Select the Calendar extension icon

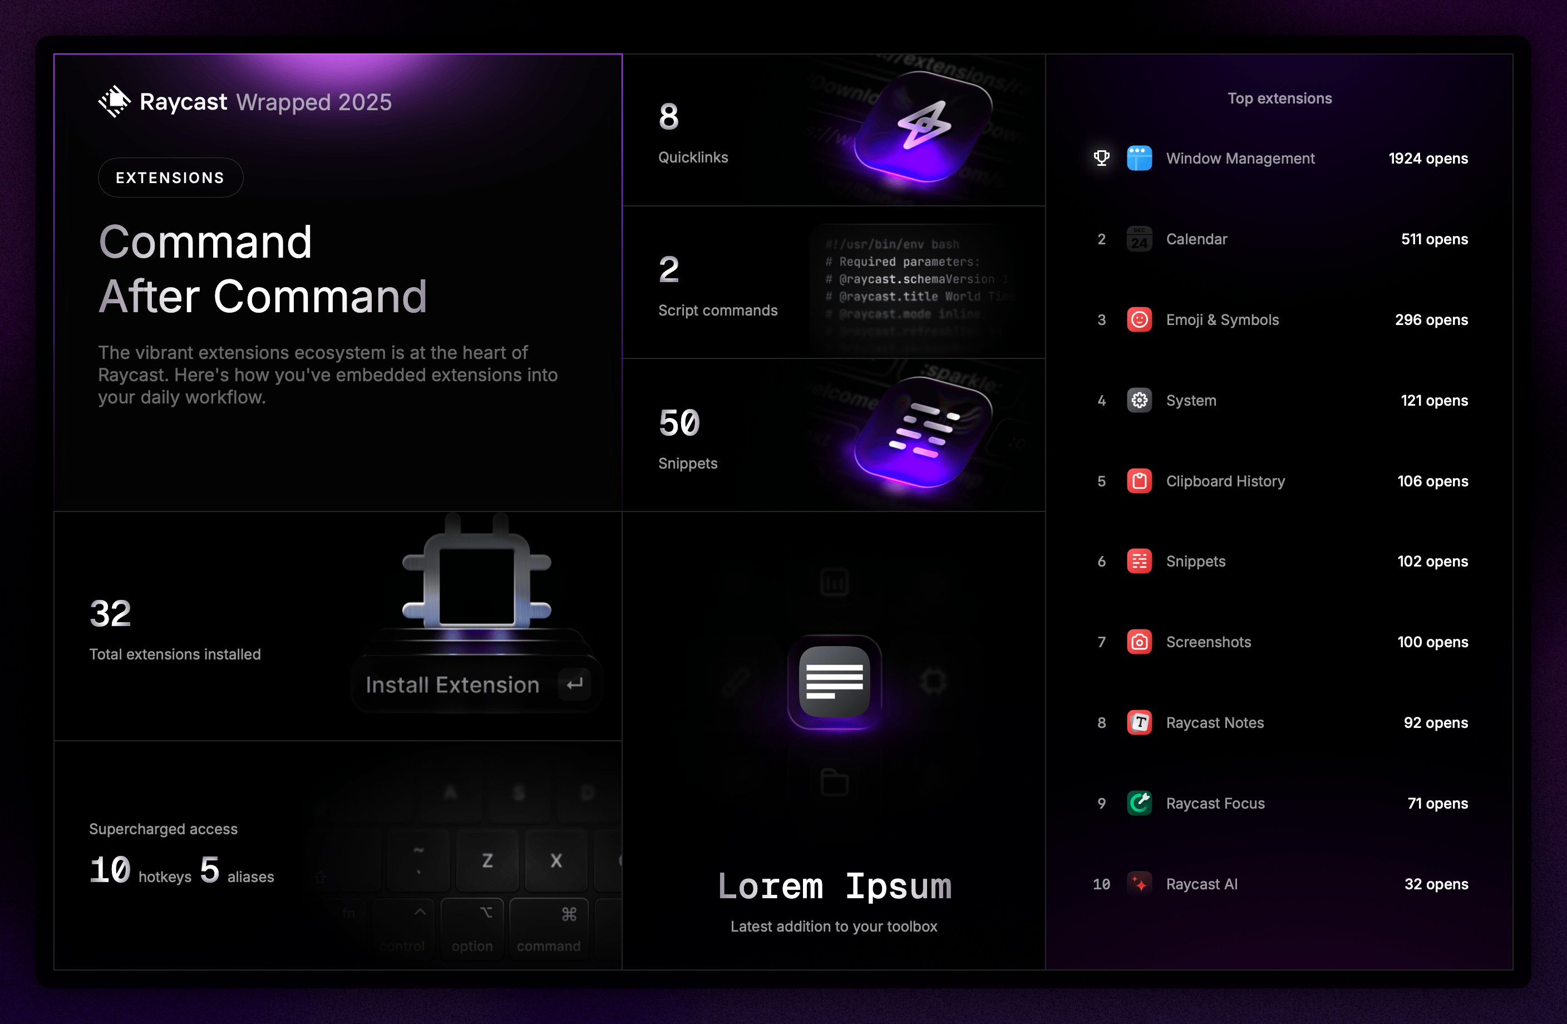pos(1140,239)
